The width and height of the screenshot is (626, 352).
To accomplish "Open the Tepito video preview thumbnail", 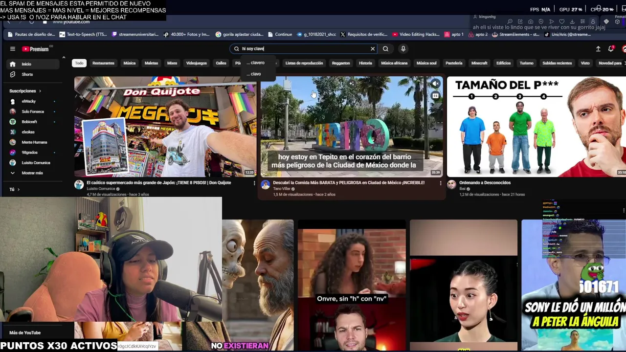I will [352, 127].
